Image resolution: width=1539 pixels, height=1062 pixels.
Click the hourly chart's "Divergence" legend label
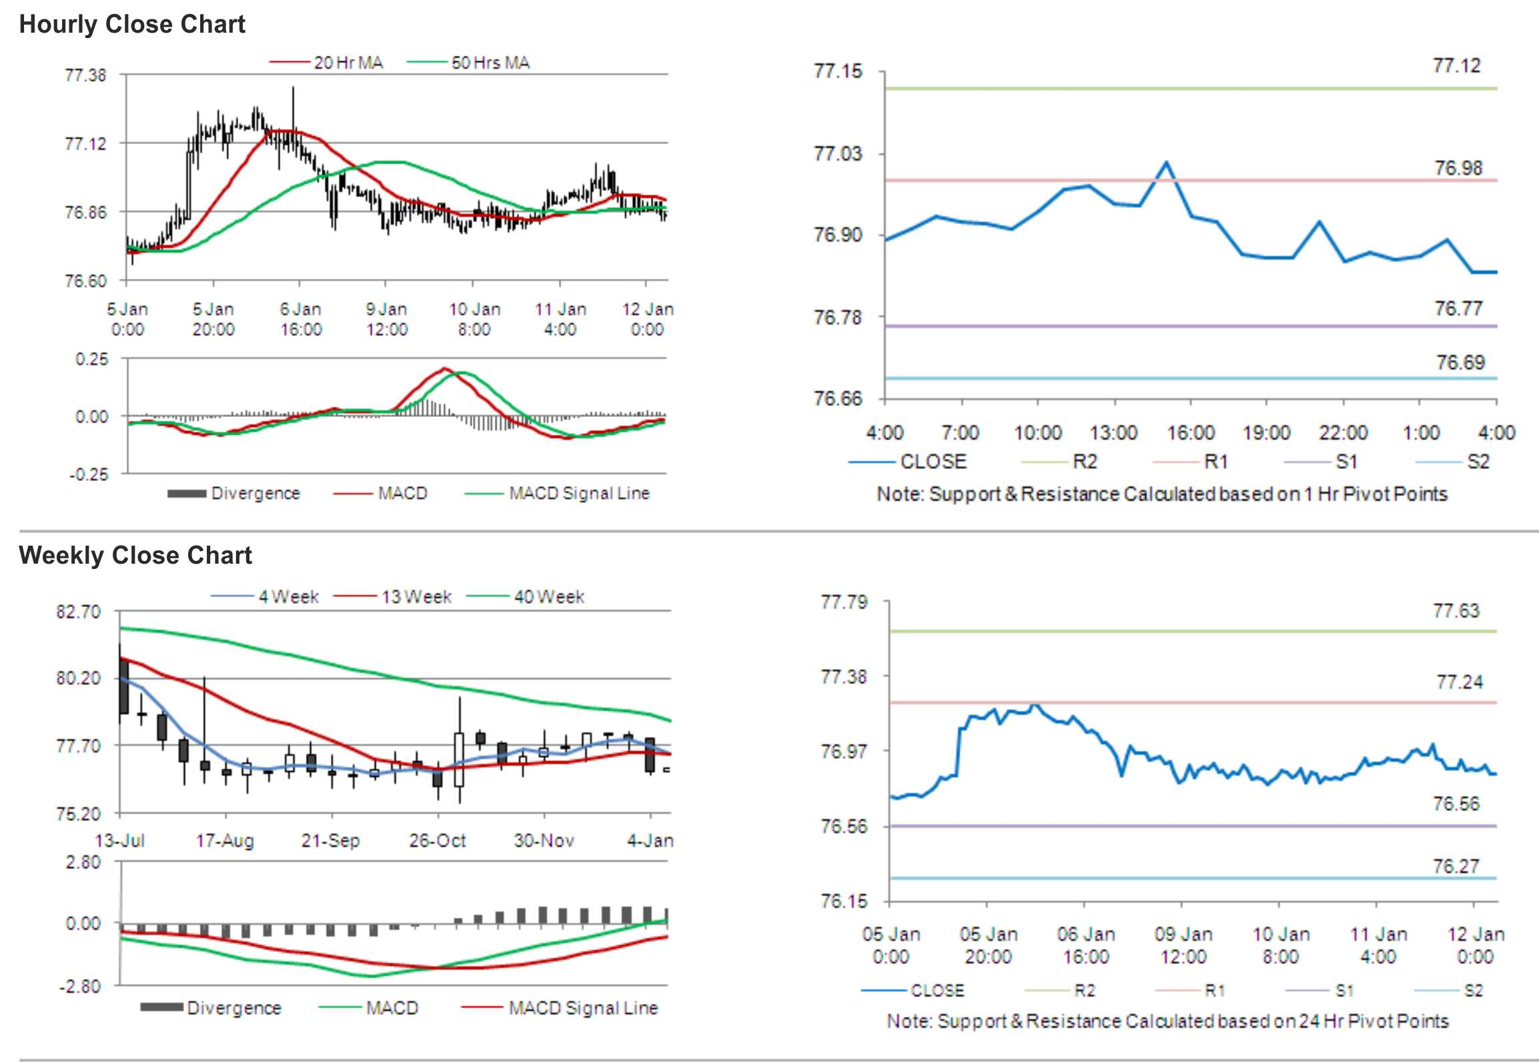tap(255, 493)
